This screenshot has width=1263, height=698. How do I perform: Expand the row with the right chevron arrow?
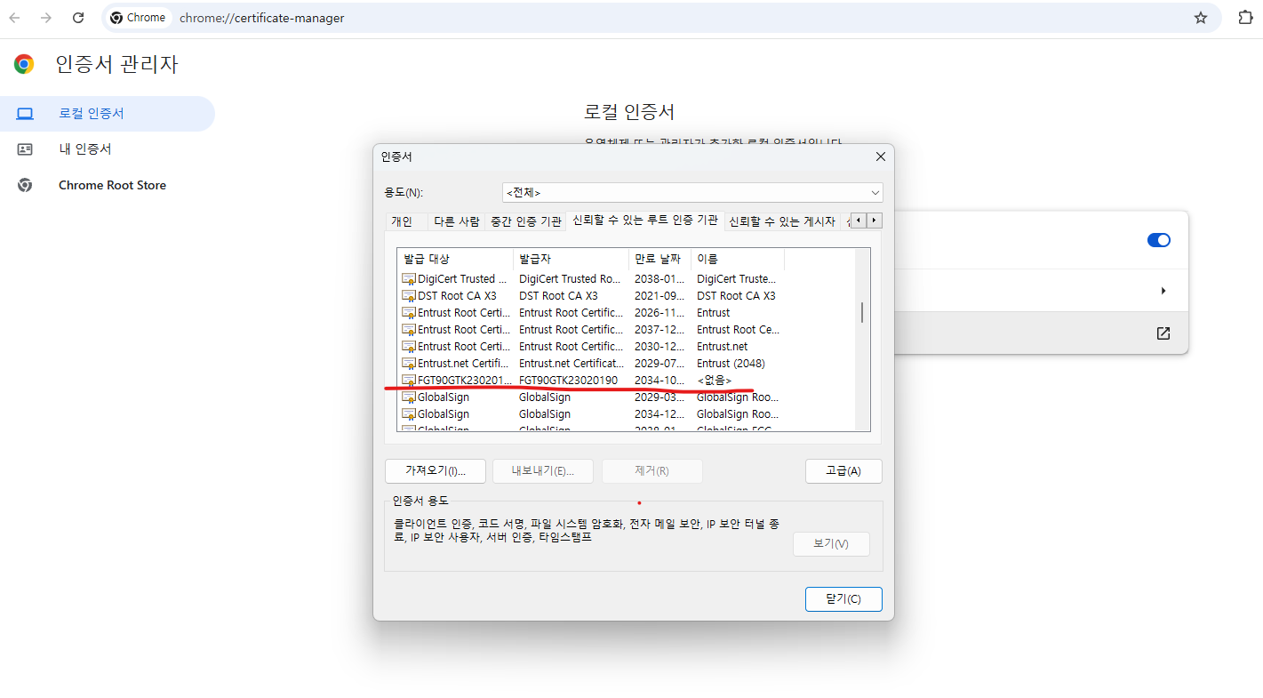pos(1163,291)
